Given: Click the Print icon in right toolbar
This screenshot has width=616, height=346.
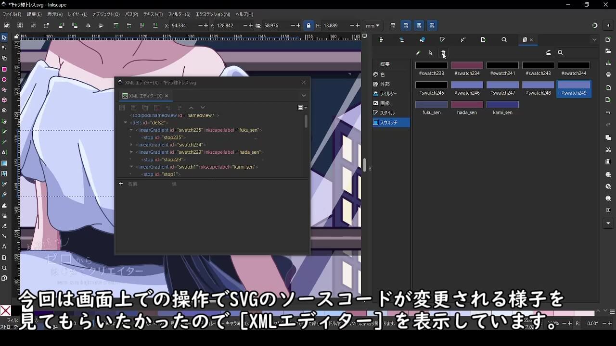Looking at the screenshot, I should 608,74.
